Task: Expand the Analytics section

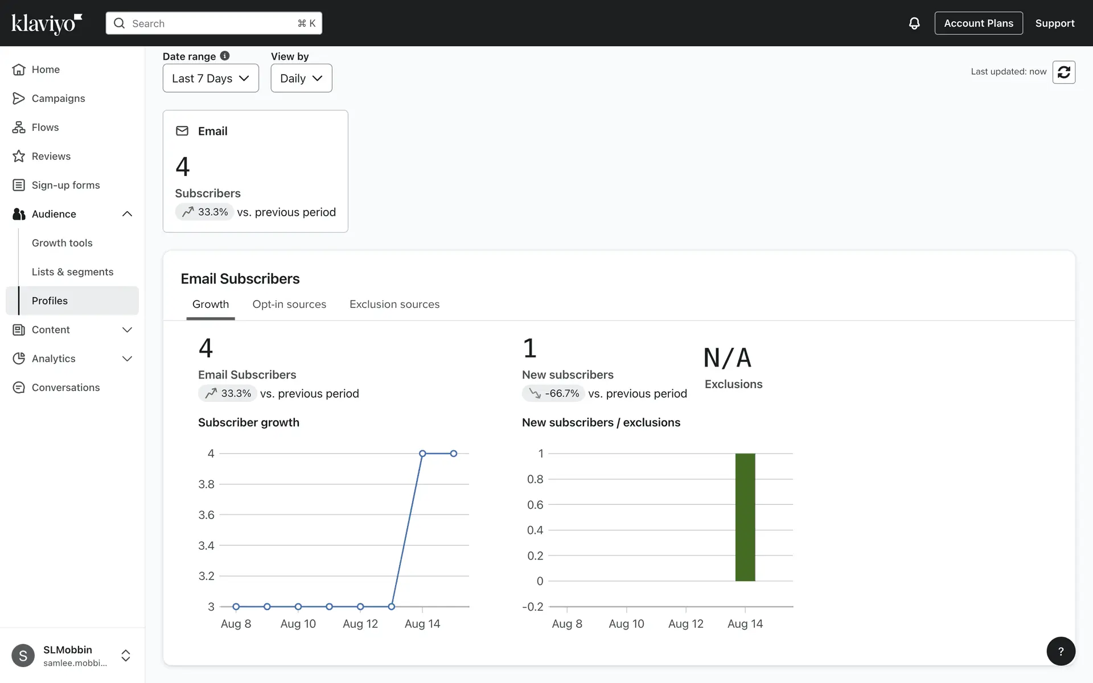Action: coord(127,359)
